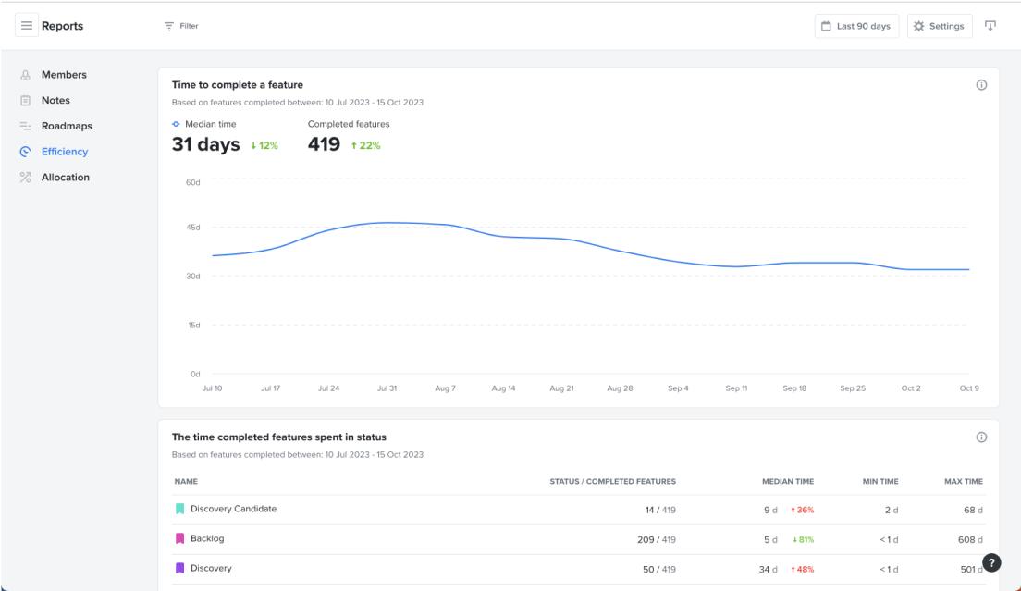Open the hamburger navigation menu
This screenshot has width=1021, height=591.
pos(25,25)
